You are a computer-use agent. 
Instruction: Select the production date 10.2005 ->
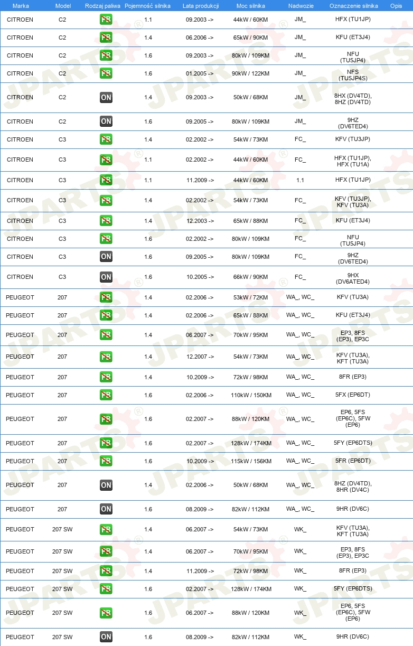click(200, 277)
